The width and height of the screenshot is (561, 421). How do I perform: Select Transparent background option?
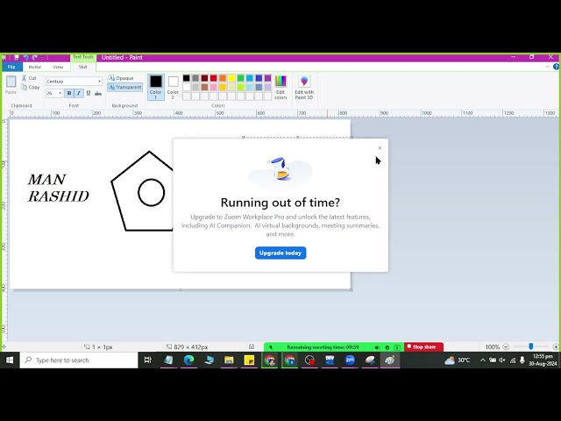point(124,87)
